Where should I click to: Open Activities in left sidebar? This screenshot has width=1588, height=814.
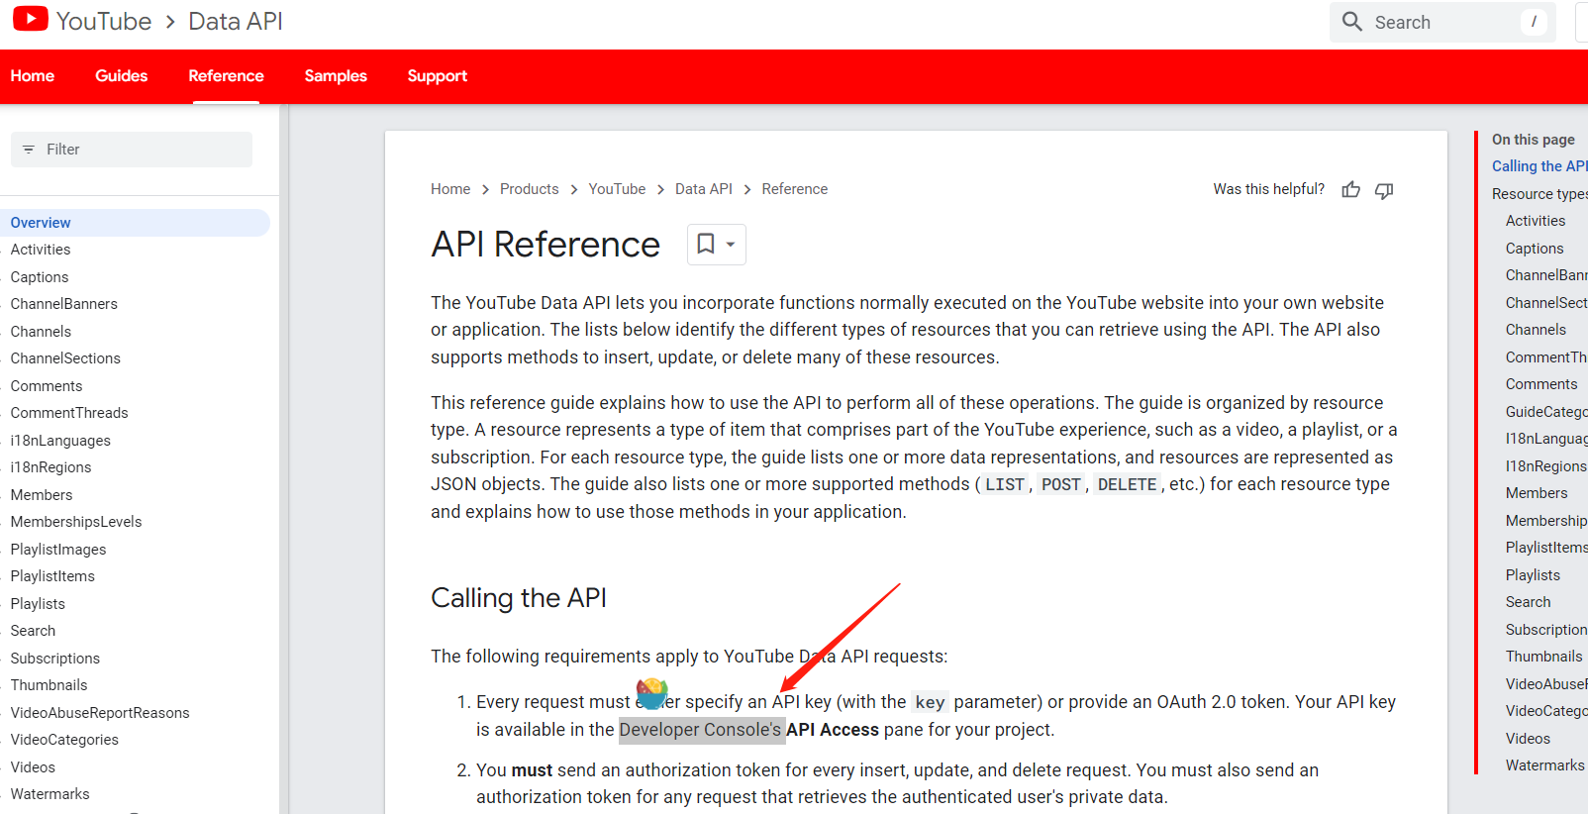(41, 250)
